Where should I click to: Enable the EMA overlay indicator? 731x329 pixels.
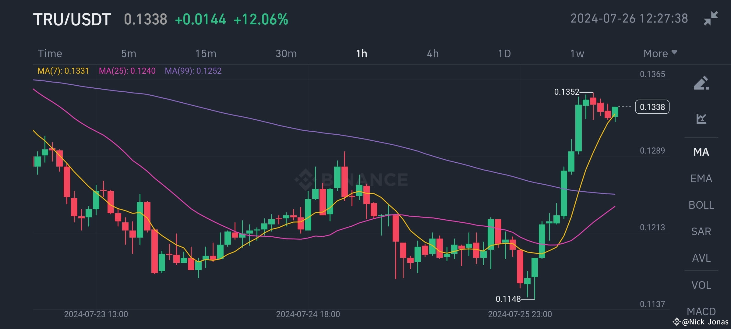(x=701, y=179)
